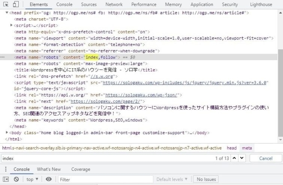
Task: Click the scrollbar down arrow
Action: tap(281, 139)
